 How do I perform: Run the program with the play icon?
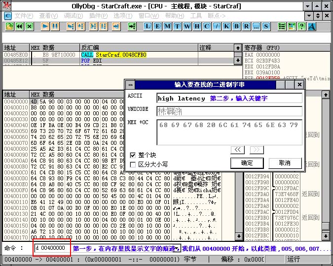pyautogui.click(x=45, y=27)
